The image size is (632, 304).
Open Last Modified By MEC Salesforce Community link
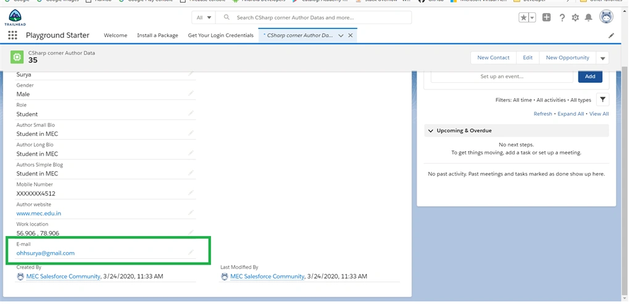[x=267, y=277]
